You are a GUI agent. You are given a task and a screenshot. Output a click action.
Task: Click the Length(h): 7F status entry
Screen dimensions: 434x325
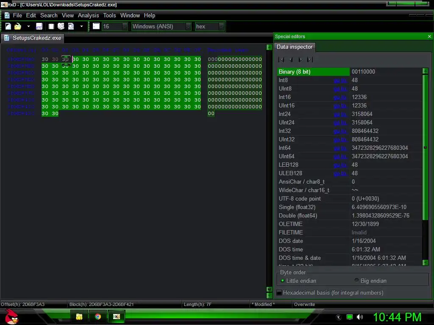(x=198, y=304)
